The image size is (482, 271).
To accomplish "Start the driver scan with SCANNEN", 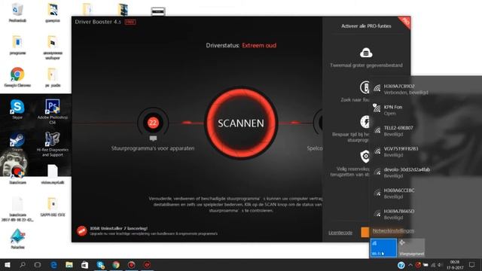I will pos(241,123).
